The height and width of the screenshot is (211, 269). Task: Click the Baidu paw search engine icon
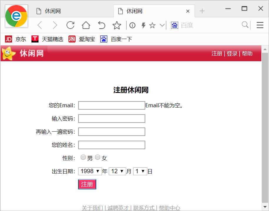pos(175,25)
